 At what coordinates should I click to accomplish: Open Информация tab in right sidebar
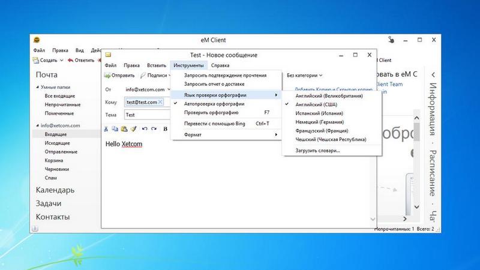point(432,109)
